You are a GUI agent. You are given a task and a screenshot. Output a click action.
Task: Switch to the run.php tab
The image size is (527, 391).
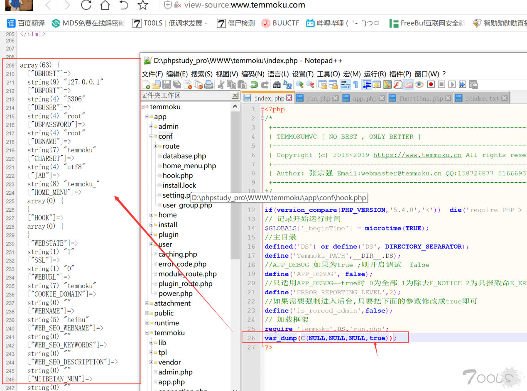[319, 98]
